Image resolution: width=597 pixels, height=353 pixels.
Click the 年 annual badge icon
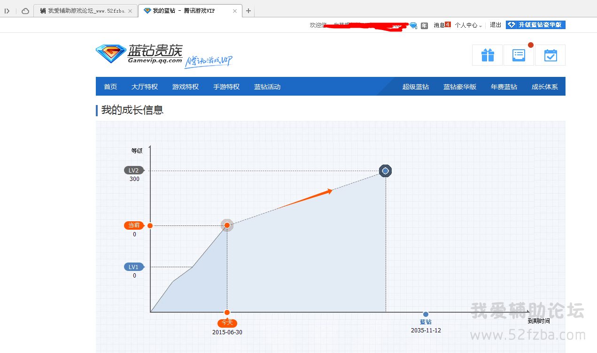point(424,25)
